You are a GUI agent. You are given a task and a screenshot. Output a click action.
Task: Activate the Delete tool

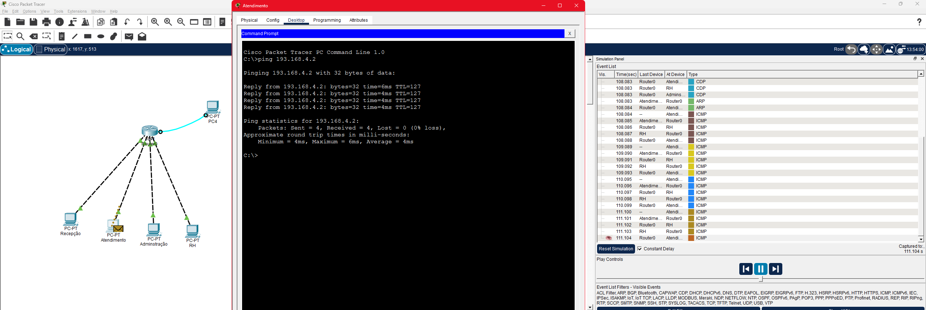pos(33,36)
